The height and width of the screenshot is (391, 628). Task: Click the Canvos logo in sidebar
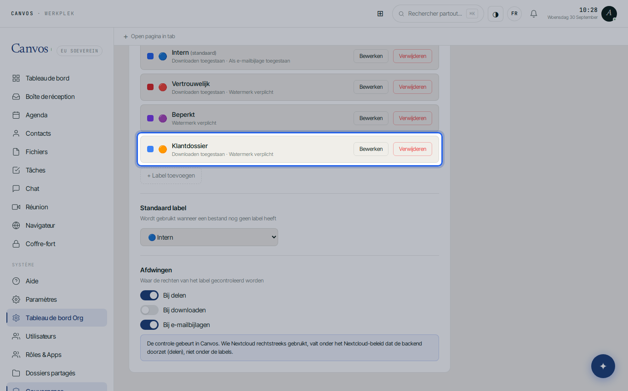click(x=30, y=49)
